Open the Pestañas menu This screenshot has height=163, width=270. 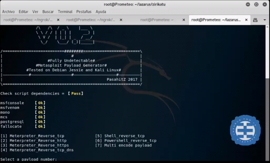pyautogui.click(x=84, y=12)
